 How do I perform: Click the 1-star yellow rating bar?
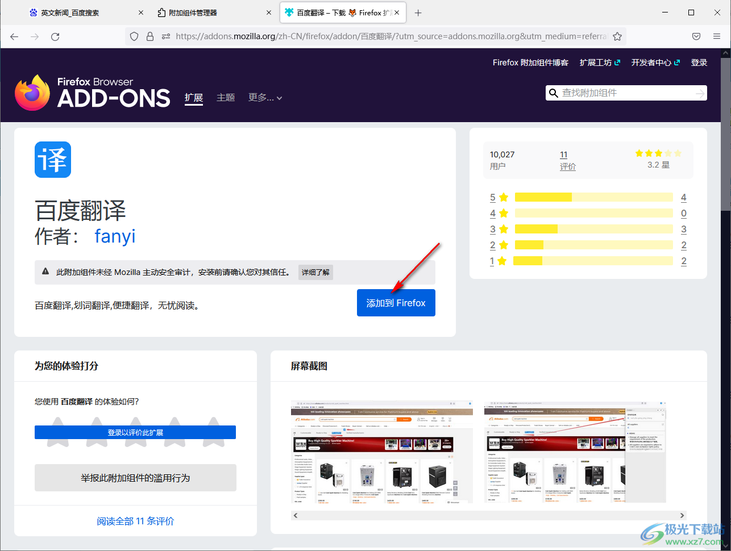[x=593, y=261]
